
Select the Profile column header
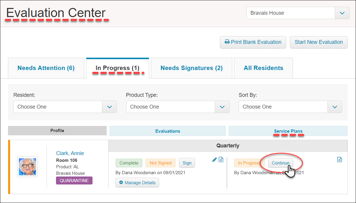57,131
